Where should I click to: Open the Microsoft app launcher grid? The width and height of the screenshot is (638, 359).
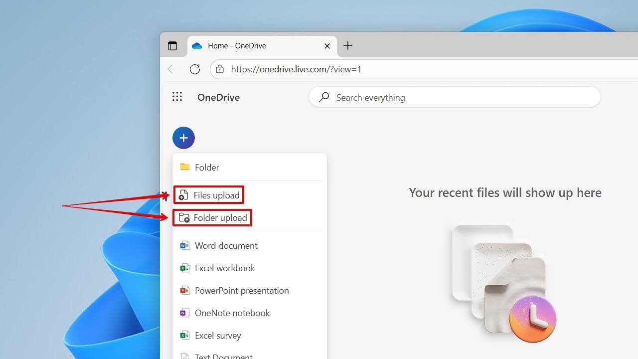tap(177, 97)
